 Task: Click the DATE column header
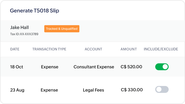(x=15, y=49)
